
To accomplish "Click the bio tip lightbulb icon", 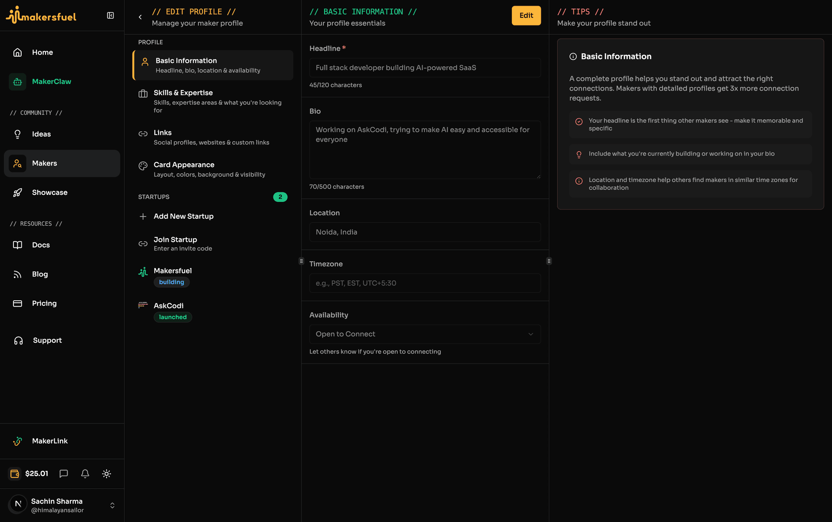I will click(579, 155).
